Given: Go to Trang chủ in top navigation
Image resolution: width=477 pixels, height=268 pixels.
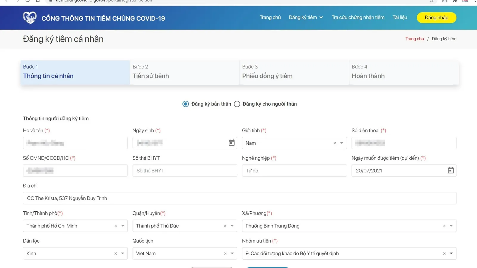Looking at the screenshot, I should click(x=270, y=17).
